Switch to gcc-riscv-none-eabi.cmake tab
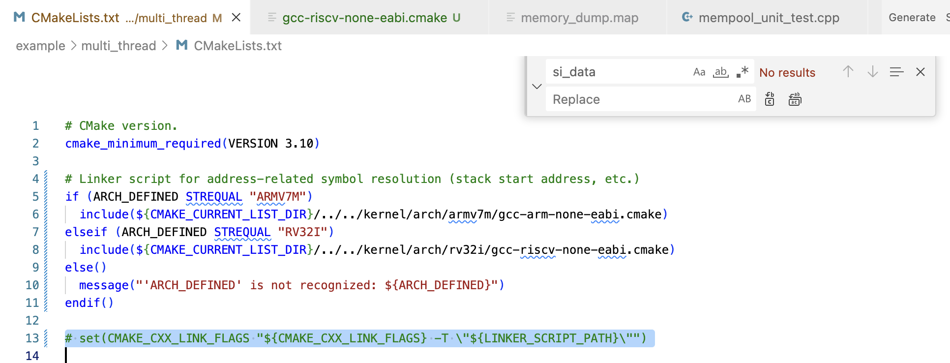The height and width of the screenshot is (363, 950). tap(364, 18)
